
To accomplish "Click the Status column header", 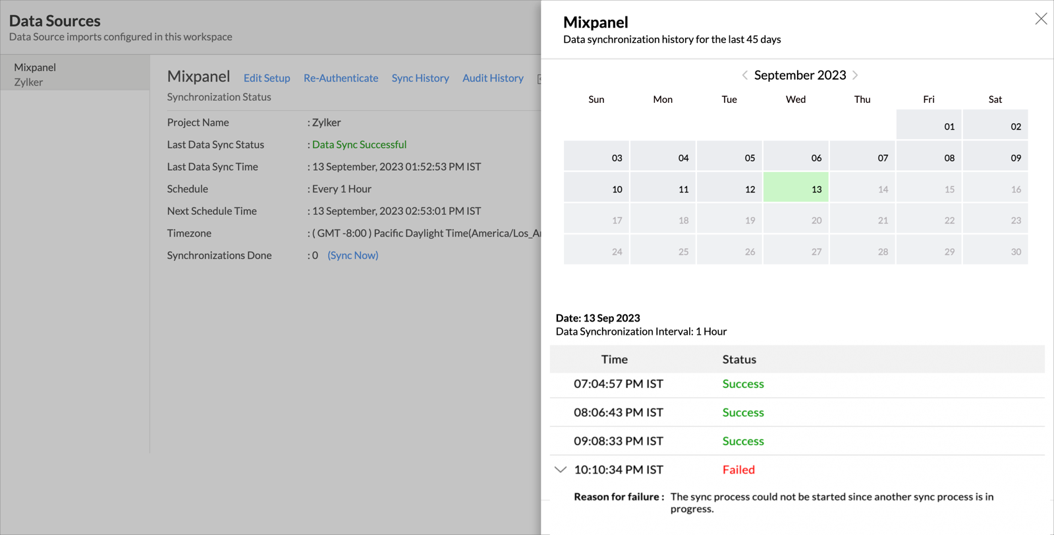I will [x=739, y=359].
